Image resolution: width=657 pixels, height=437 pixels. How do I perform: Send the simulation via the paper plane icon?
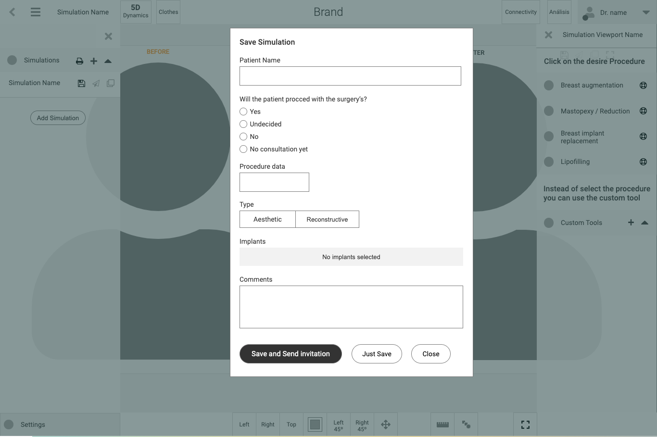coord(96,83)
